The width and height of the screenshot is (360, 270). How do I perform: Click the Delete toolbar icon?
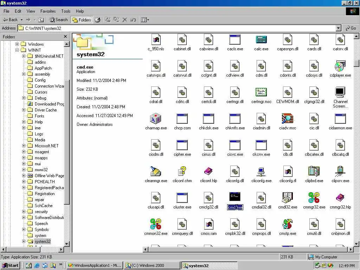(x=124, y=20)
